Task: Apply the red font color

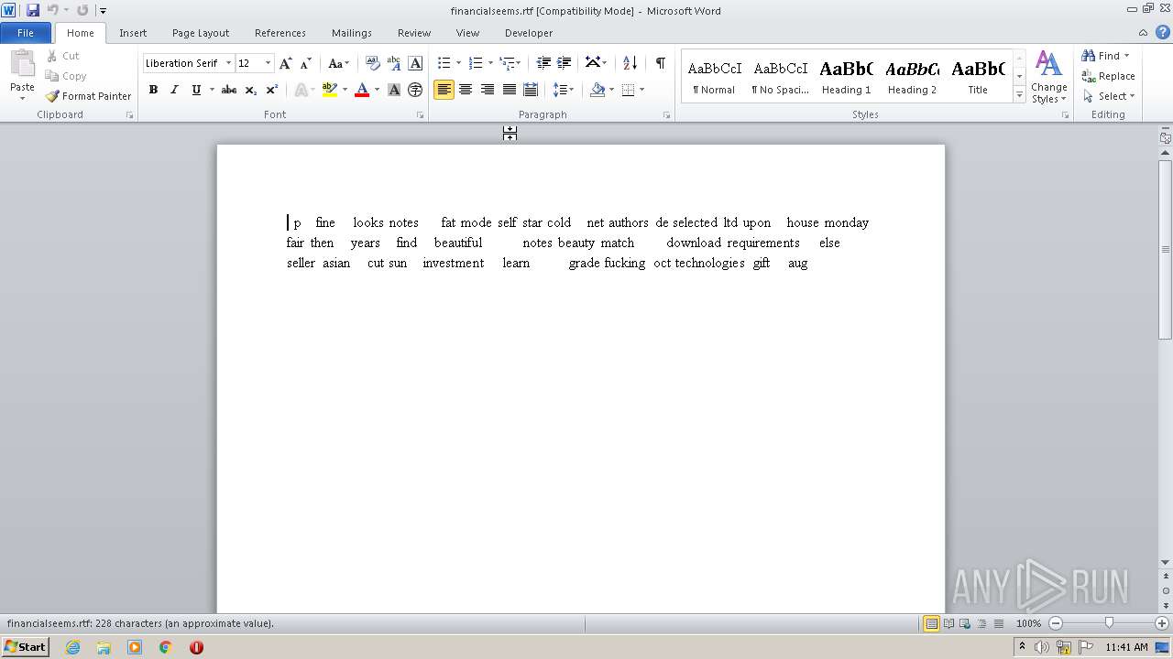Action: point(362,90)
